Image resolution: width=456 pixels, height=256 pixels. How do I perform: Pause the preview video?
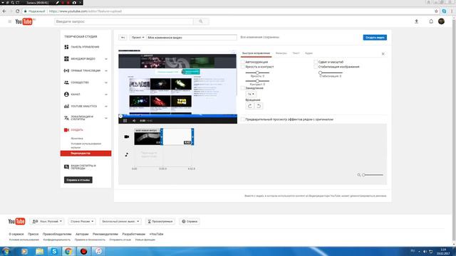pyautogui.click(x=125, y=121)
